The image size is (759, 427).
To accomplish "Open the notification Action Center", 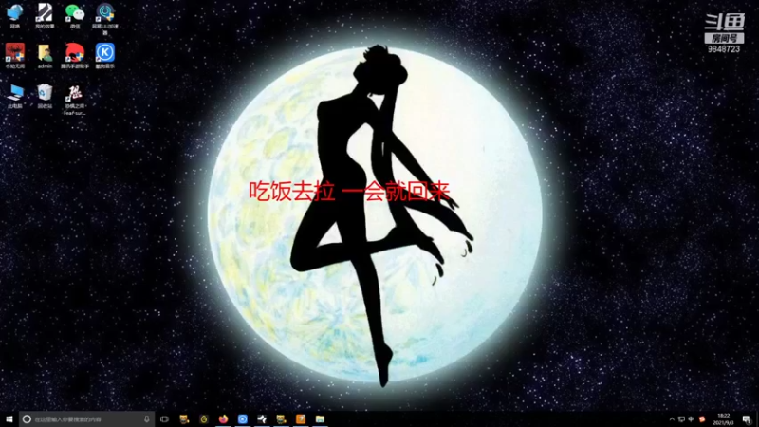I will coord(747,419).
